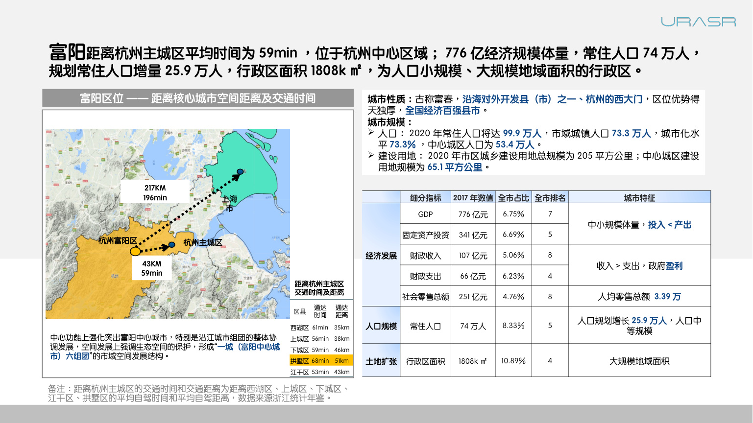753x423 pixels.
Task: Click the 上海市 label on the map
Action: click(229, 203)
